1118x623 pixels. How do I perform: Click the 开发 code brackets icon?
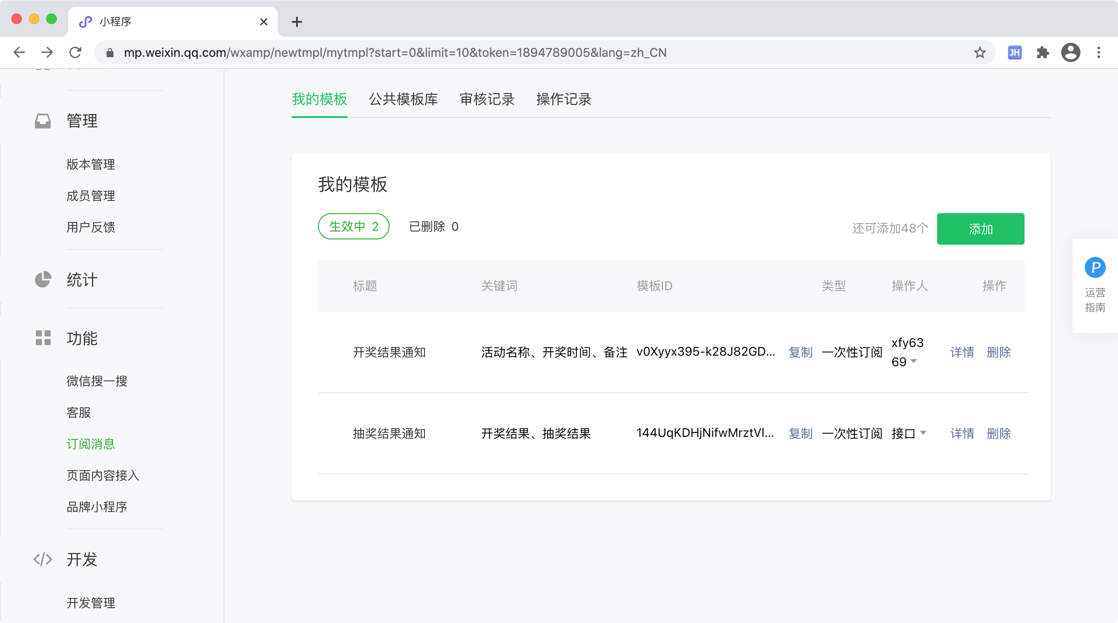[x=43, y=559]
